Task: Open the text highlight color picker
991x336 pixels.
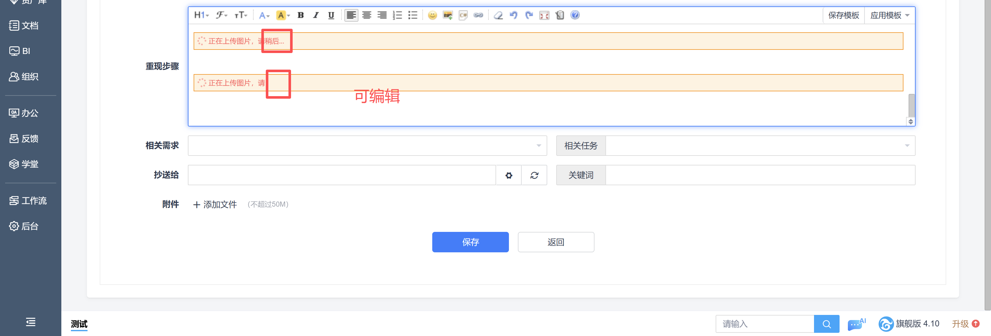Action: pyautogui.click(x=283, y=15)
